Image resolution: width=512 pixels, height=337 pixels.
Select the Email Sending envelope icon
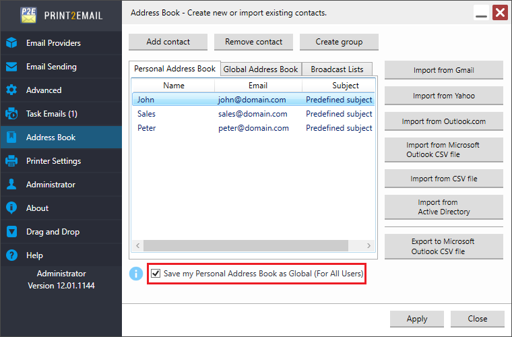(x=11, y=67)
